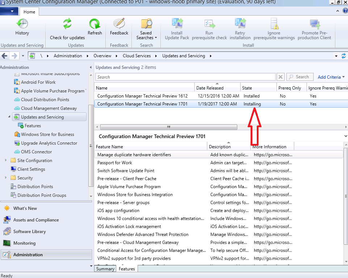Open navigation history dropdown arrow
The image size is (348, 278).
tap(23, 56)
